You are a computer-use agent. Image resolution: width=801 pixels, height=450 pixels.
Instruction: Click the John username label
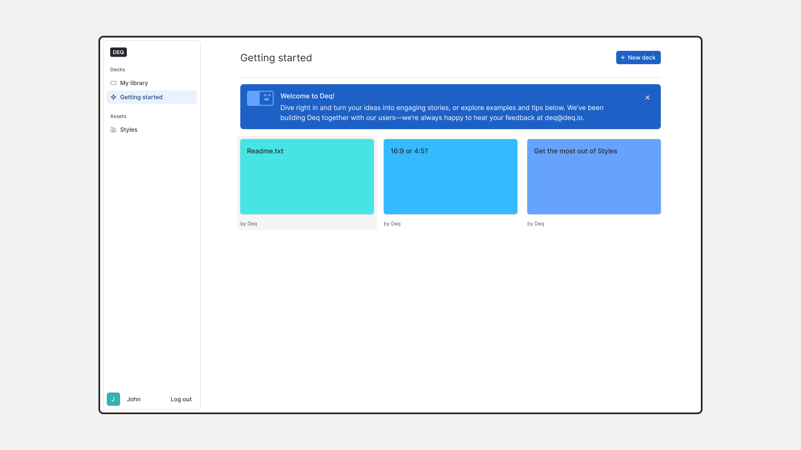(x=133, y=399)
